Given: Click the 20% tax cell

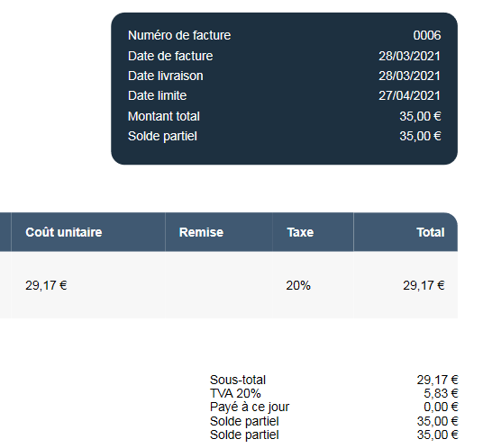Looking at the screenshot, I should 298,285.
